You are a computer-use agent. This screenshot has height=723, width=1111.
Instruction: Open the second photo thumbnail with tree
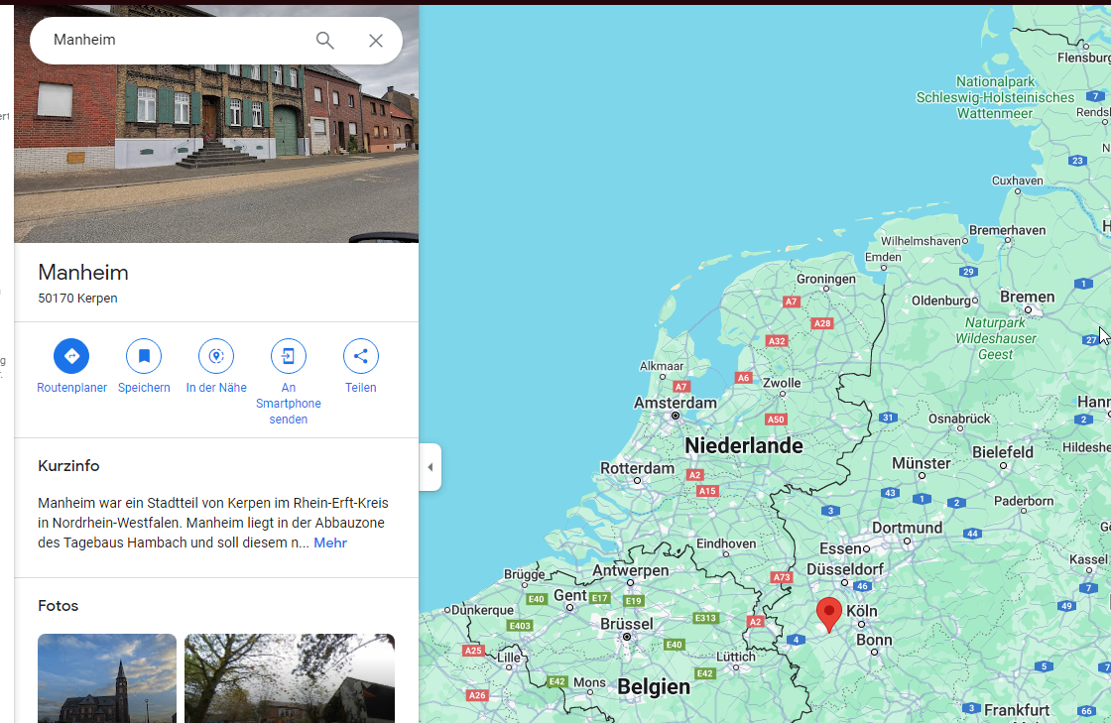[290, 678]
